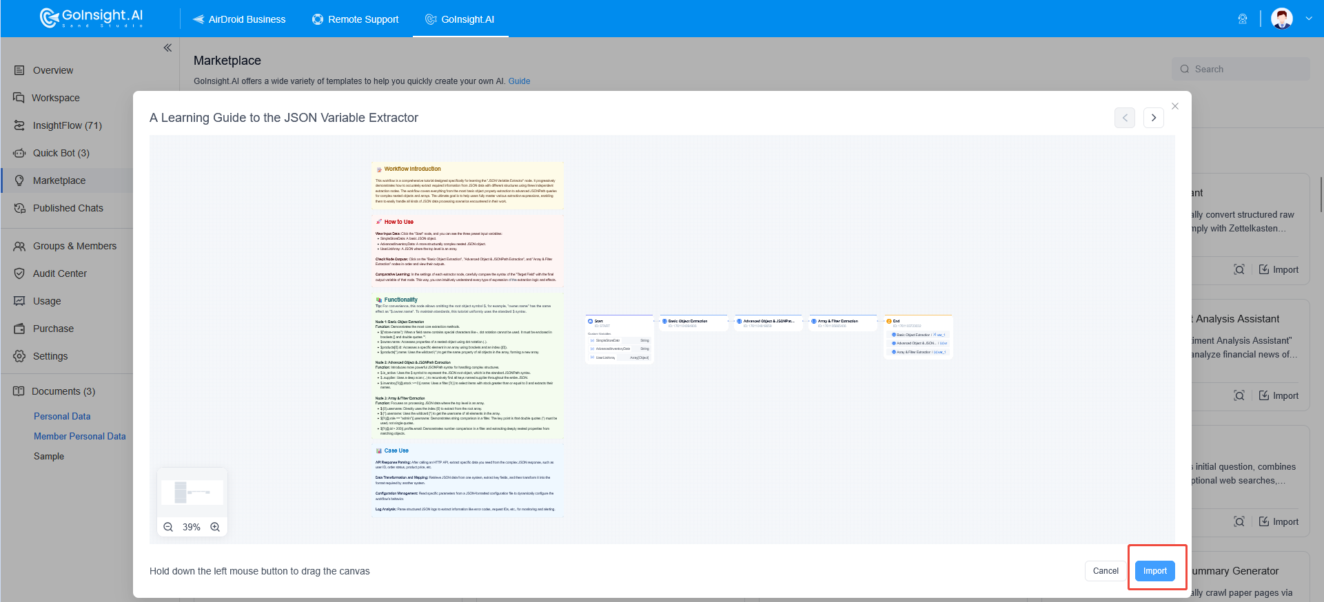Click preview icon on the third background card

point(1239,521)
